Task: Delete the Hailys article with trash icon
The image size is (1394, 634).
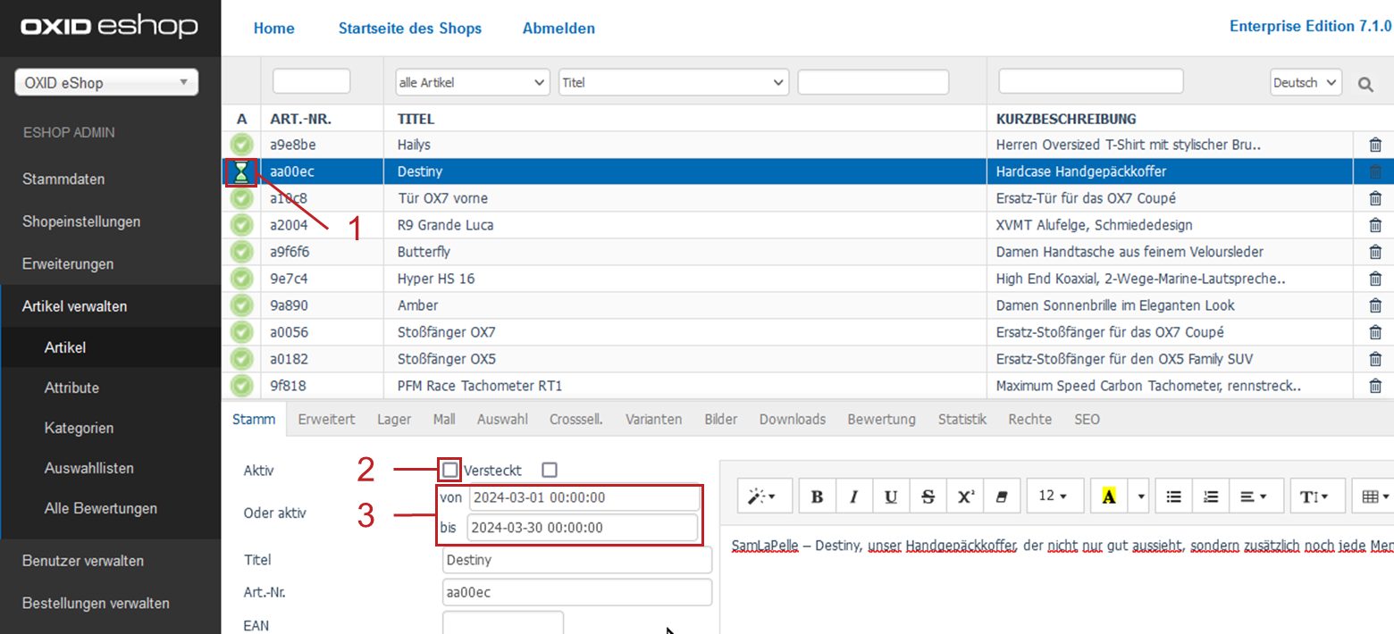Action: (1375, 145)
